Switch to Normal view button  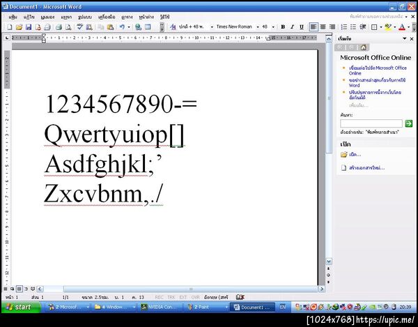[6, 289]
